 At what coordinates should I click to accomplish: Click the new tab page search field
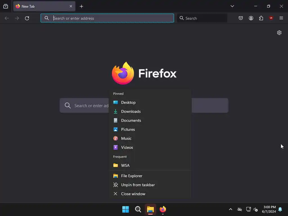pos(144,105)
